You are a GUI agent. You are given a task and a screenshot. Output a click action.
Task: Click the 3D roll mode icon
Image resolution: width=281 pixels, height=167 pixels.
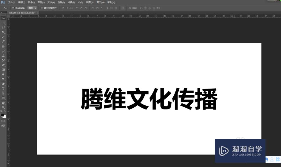click(x=146, y=8)
